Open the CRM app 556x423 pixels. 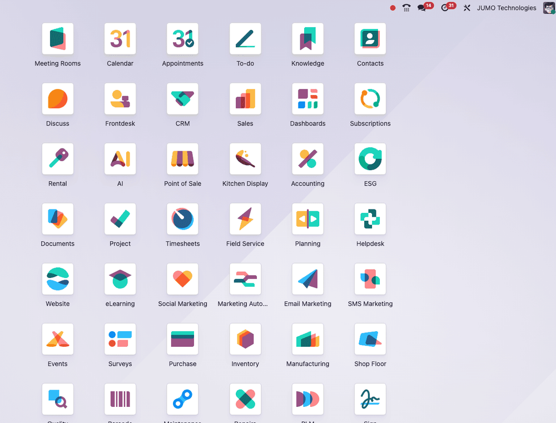coord(182,99)
